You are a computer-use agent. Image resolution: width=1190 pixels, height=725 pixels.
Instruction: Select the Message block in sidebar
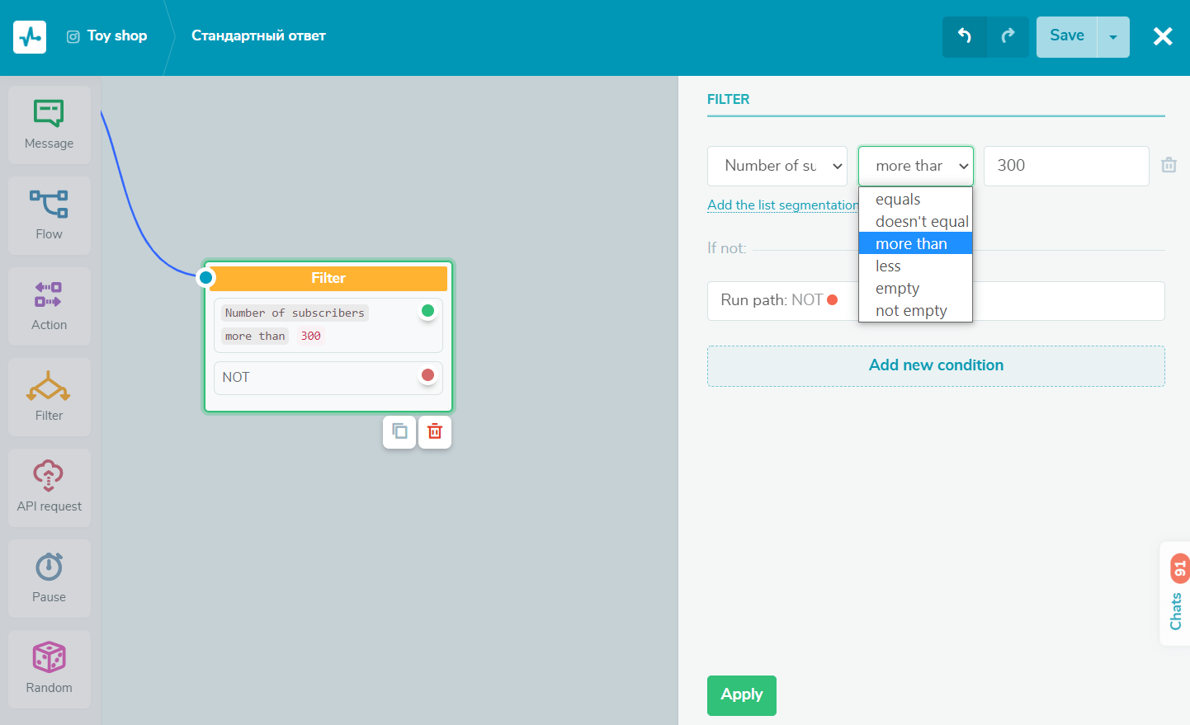click(50, 125)
